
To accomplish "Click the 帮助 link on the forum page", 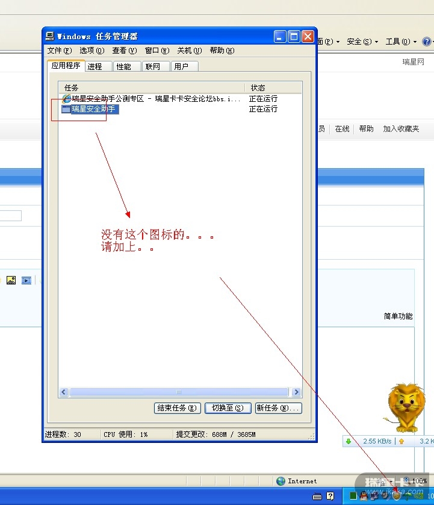I will click(x=366, y=129).
